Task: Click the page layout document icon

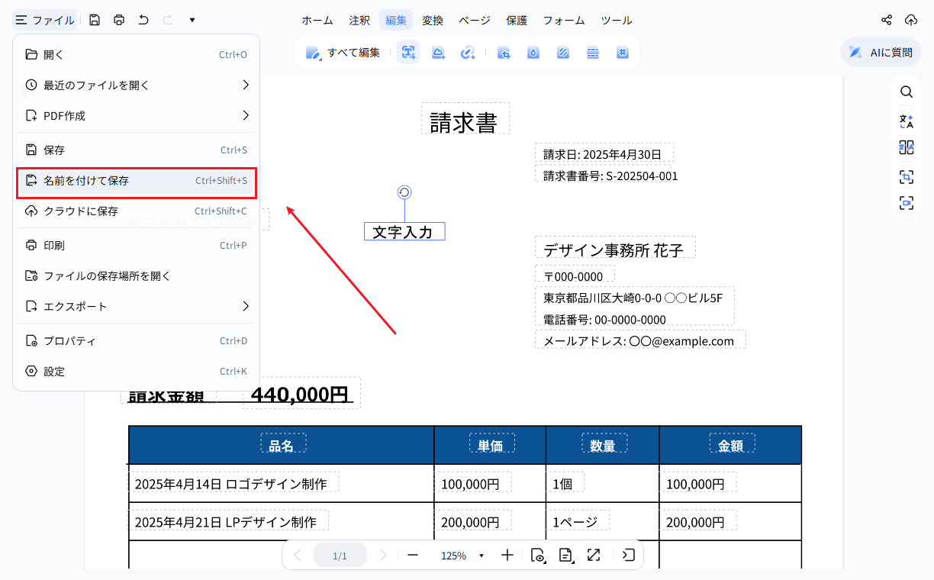Action: (566, 555)
